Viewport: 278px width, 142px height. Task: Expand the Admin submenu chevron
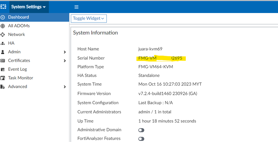[65, 52]
